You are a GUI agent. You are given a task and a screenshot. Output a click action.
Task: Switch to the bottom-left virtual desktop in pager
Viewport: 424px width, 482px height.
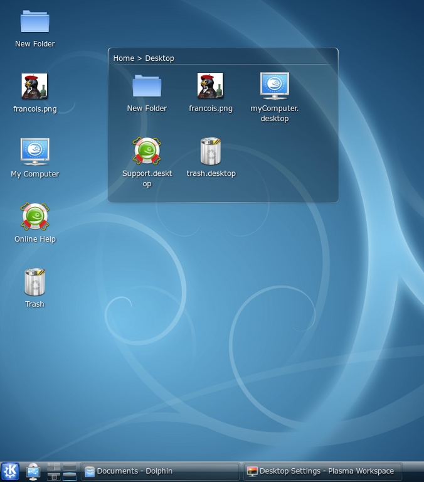point(54,476)
